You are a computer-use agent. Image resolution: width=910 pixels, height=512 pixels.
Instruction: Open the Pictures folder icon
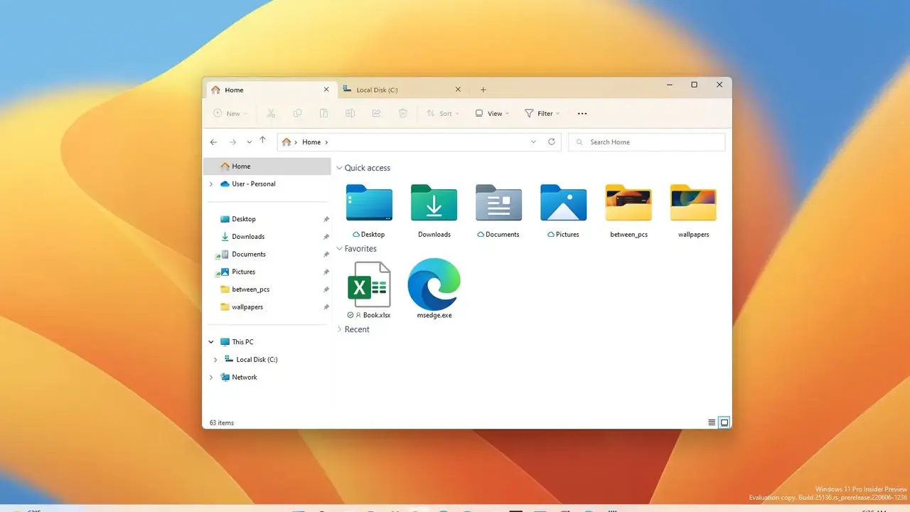[563, 203]
